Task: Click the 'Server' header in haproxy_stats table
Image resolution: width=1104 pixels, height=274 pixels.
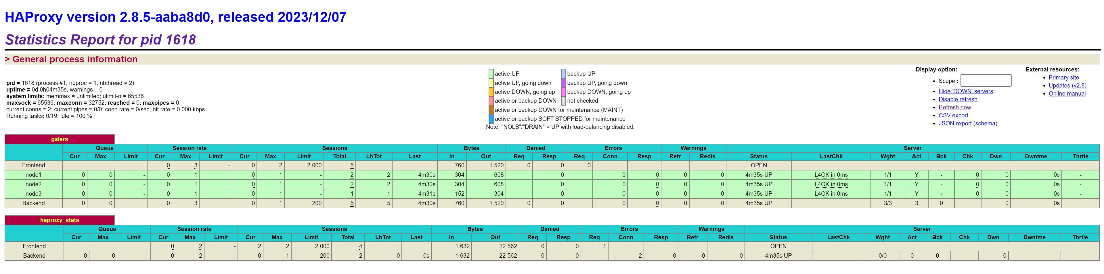Action: point(922,229)
